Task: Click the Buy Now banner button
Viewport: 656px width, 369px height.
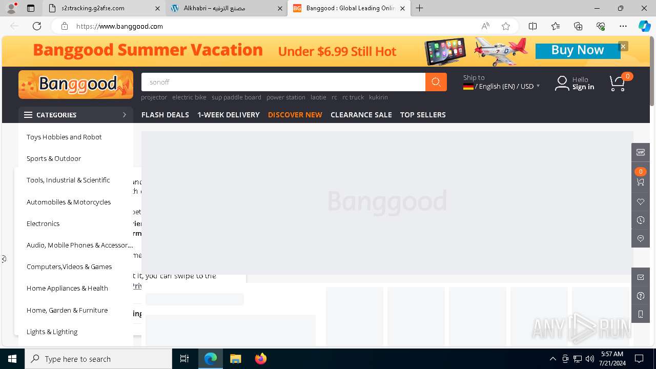Action: pyautogui.click(x=578, y=50)
